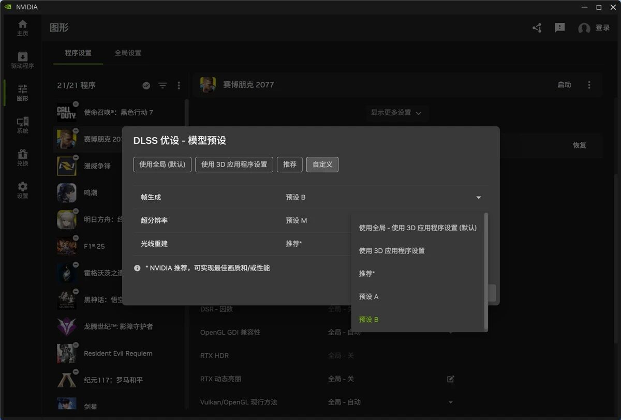
Task: Click the 恢复 restore button
Action: (580, 145)
